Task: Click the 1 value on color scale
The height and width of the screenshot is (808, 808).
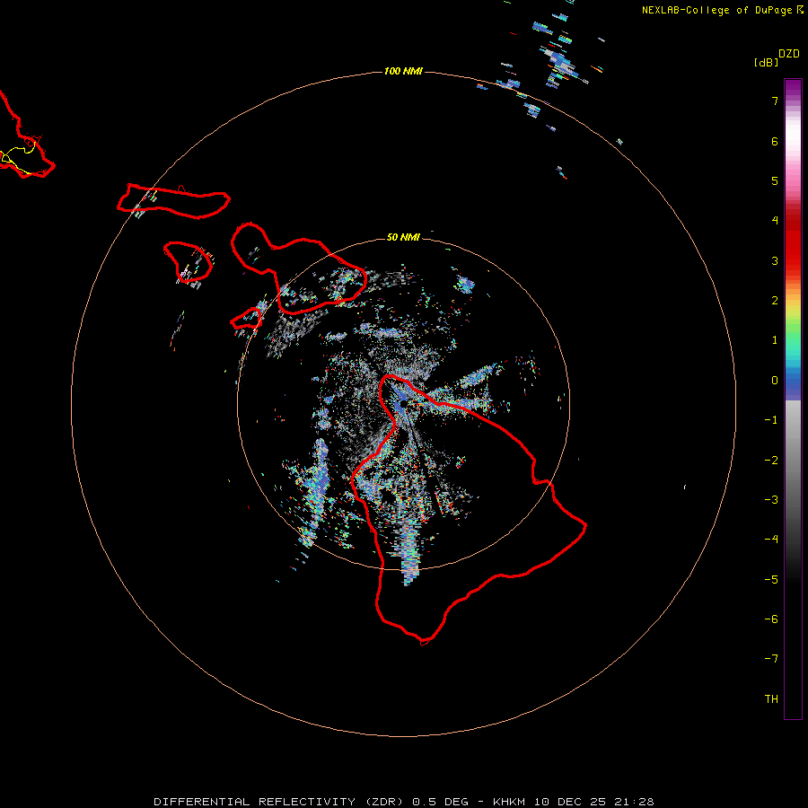Action: click(775, 340)
